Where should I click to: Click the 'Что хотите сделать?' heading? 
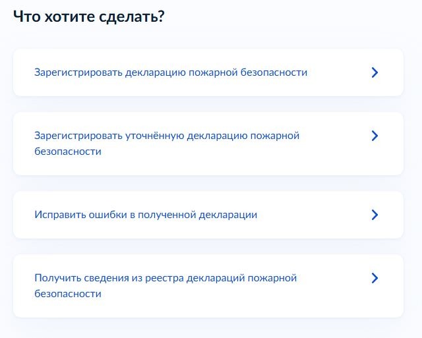pyautogui.click(x=88, y=17)
